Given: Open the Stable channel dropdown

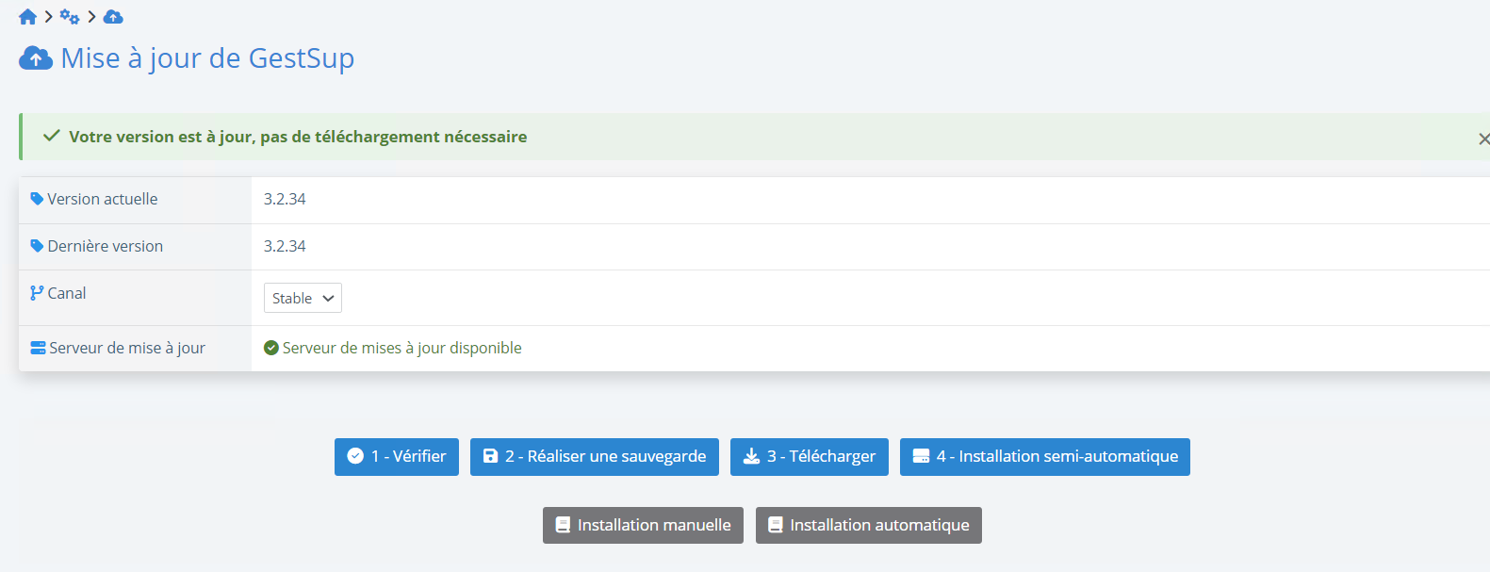Looking at the screenshot, I should click(303, 298).
